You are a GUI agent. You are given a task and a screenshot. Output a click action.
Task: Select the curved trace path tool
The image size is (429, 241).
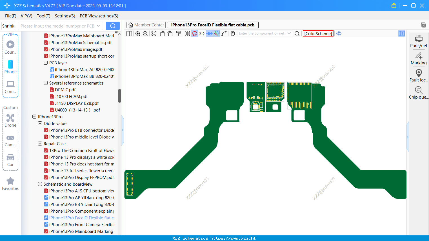[x=224, y=33]
